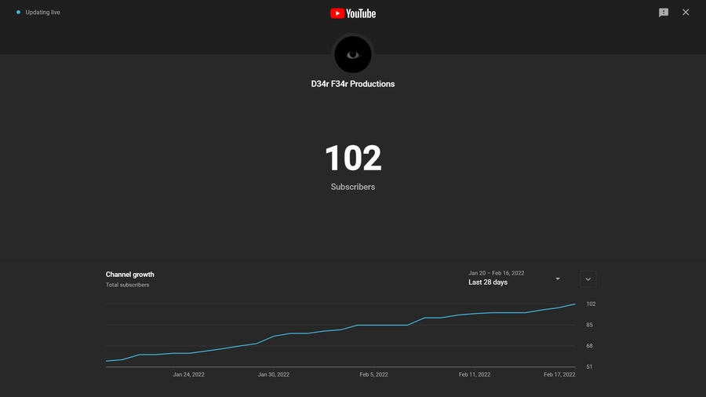Image resolution: width=706 pixels, height=397 pixels.
Task: Click the 85 y-axis value
Action: pyautogui.click(x=589, y=325)
